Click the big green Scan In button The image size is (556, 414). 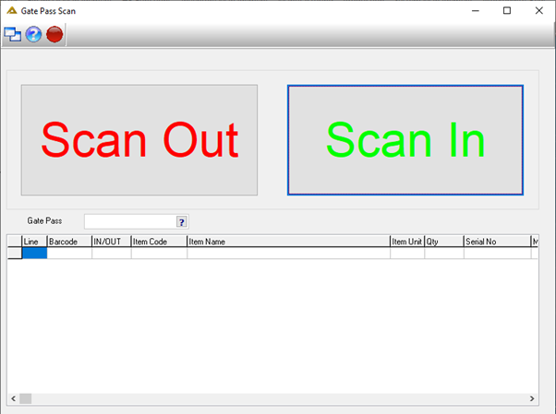click(x=405, y=140)
